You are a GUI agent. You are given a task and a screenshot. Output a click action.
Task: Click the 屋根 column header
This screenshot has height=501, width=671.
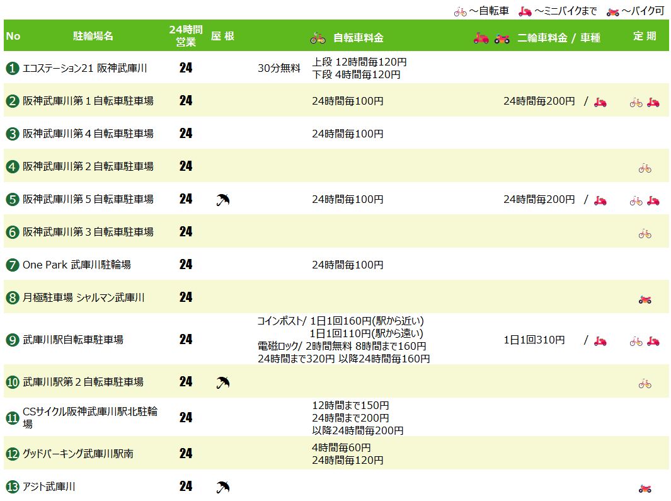coord(222,37)
